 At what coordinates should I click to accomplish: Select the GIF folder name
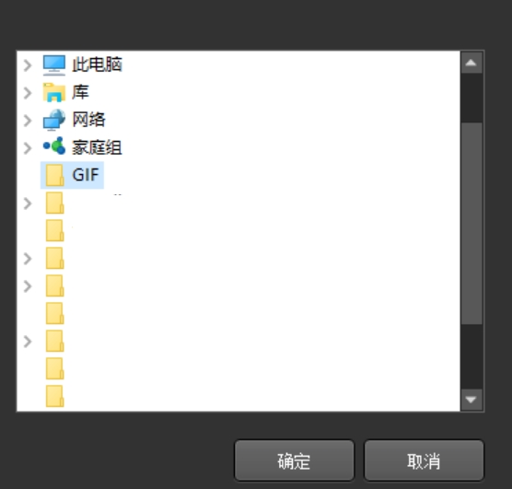click(x=86, y=175)
